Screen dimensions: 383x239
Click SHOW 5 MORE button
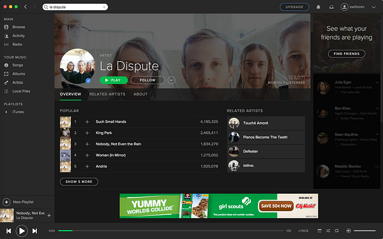click(79, 182)
